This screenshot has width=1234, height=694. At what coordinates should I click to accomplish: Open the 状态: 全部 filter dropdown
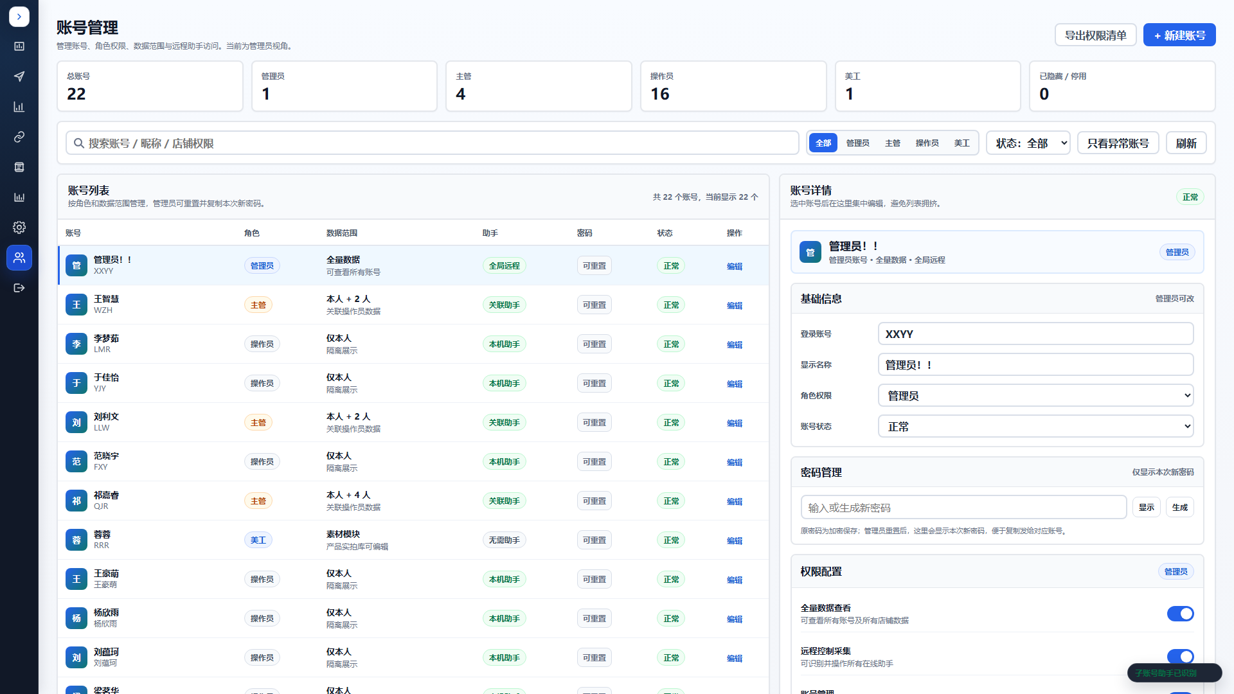(x=1028, y=143)
